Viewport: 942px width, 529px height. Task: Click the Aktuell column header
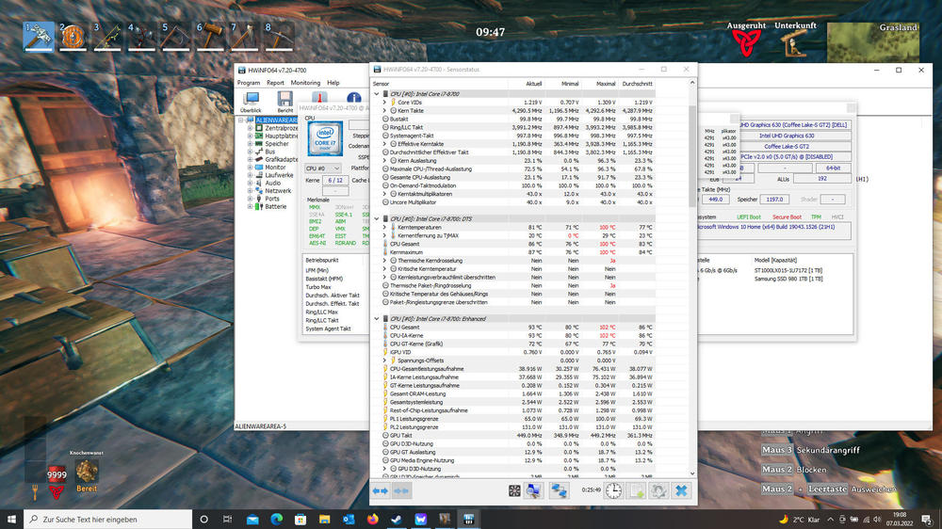pos(533,84)
